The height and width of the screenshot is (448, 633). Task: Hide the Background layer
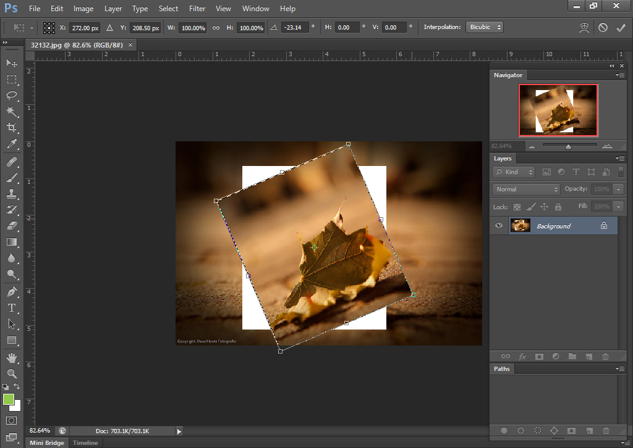click(x=499, y=225)
